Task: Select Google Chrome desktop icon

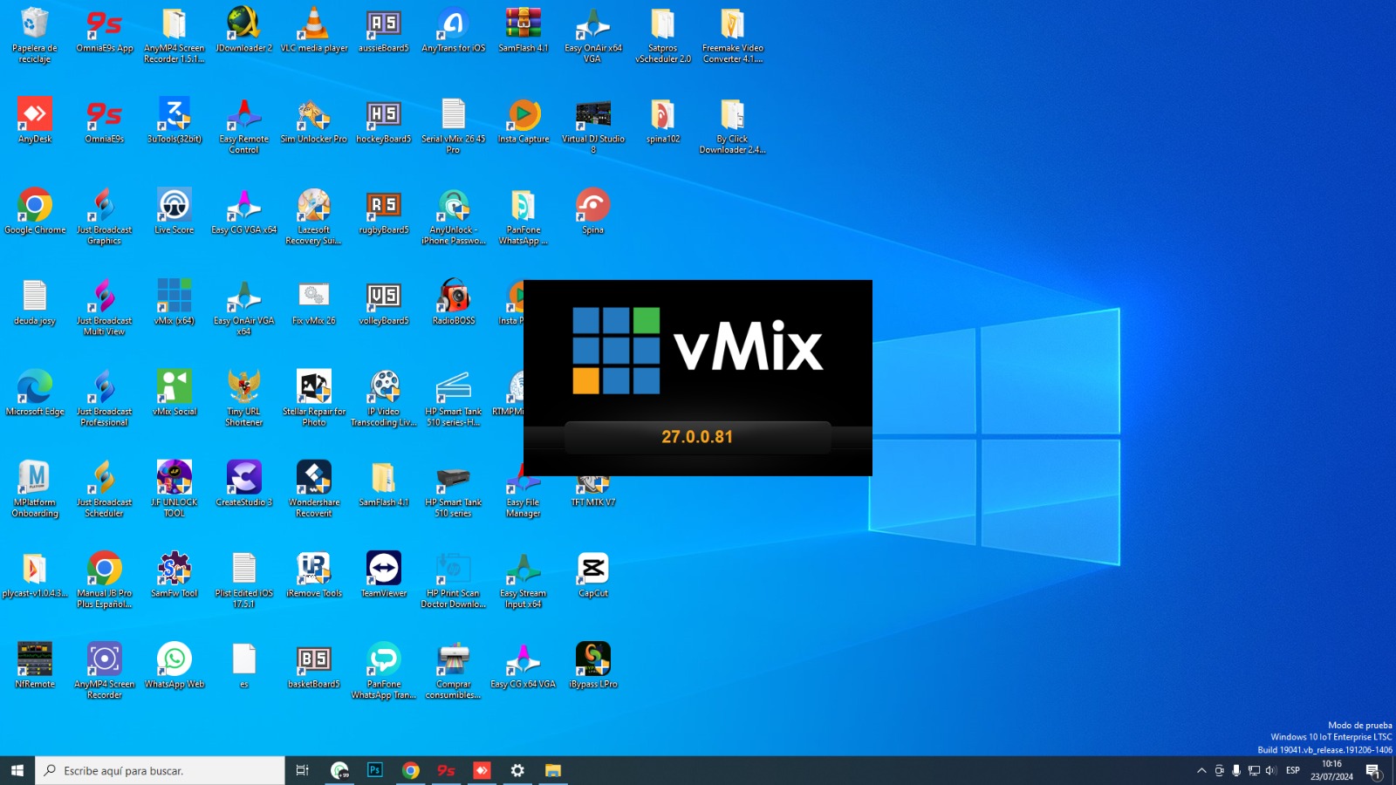Action: [x=35, y=211]
